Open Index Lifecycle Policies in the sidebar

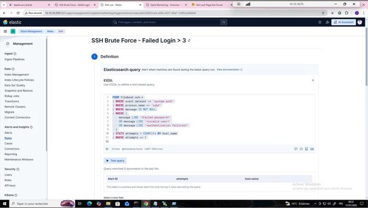pos(19,80)
